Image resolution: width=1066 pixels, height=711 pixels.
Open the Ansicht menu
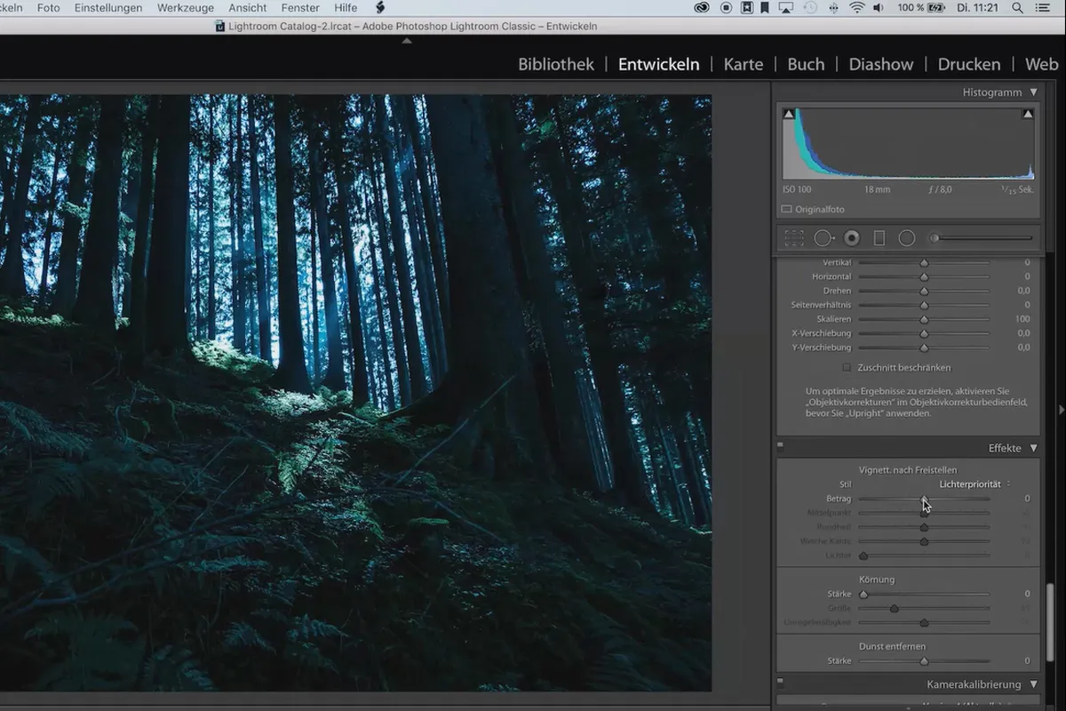[247, 8]
